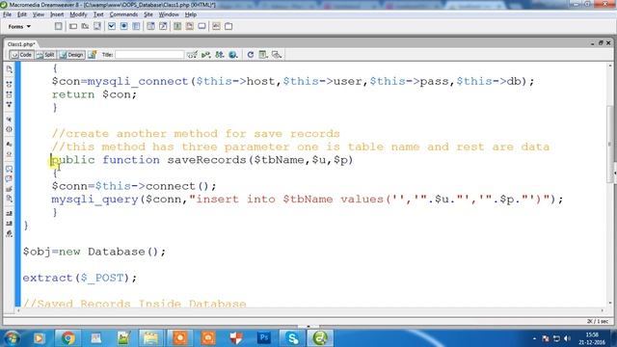This screenshot has height=347, width=617.
Task: Open the Help menu
Action: [x=191, y=14]
